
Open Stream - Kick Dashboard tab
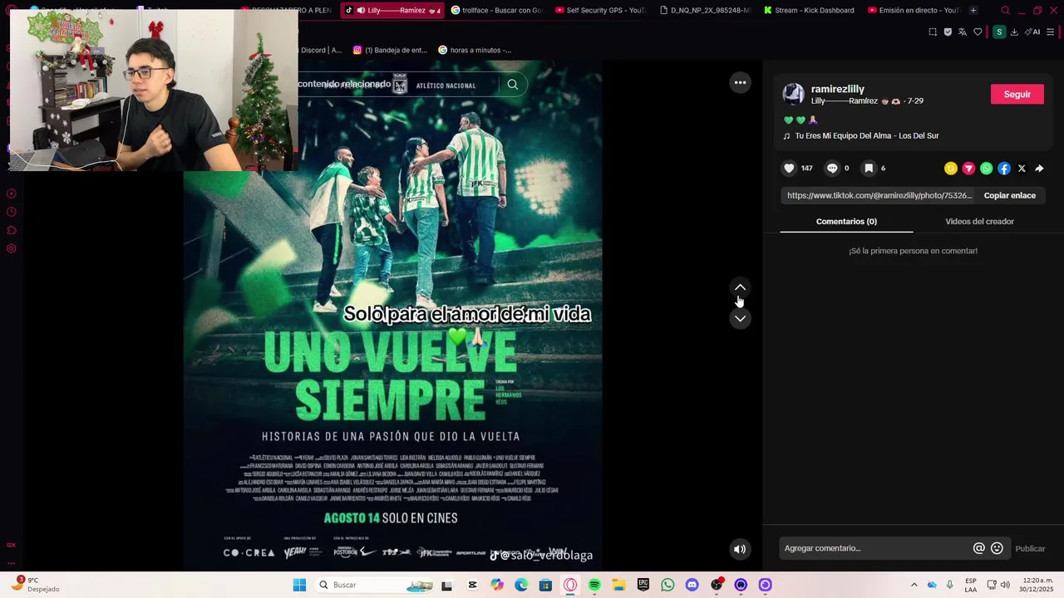[809, 10]
